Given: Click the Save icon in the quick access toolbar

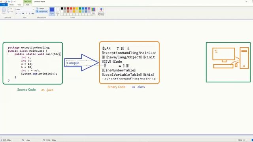Looking at the screenshot, I should [6, 2].
